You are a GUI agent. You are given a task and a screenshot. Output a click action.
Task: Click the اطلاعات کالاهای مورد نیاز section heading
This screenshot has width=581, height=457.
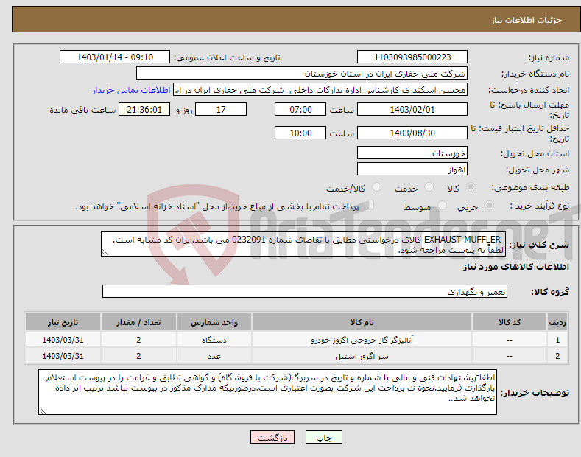(515, 267)
